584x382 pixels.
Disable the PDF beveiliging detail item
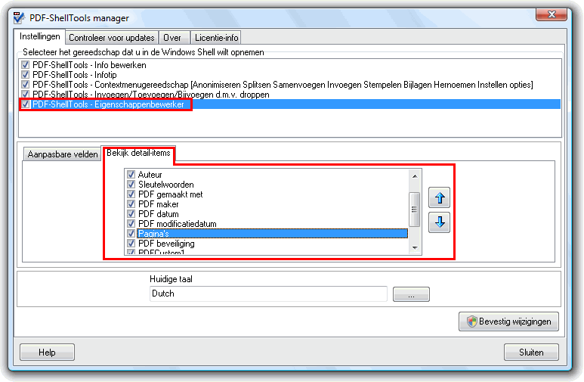pyautogui.click(x=131, y=244)
